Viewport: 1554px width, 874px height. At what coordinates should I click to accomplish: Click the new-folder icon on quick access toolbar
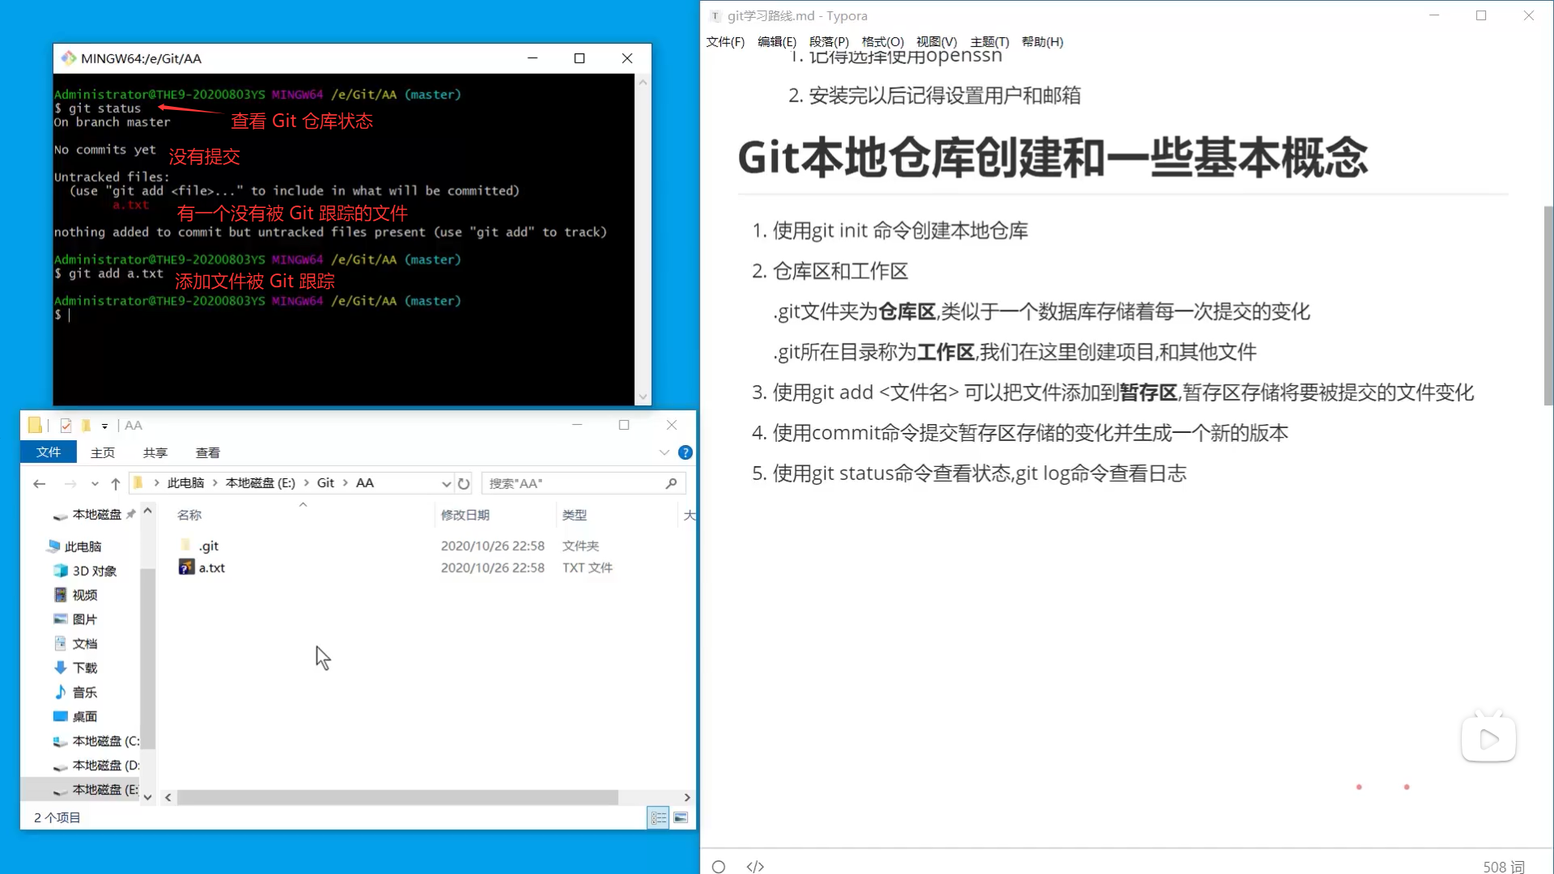[x=87, y=424]
